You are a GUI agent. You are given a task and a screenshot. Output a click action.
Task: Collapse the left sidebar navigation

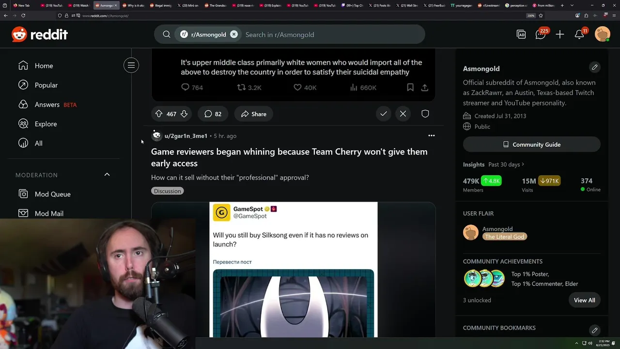coord(131,65)
